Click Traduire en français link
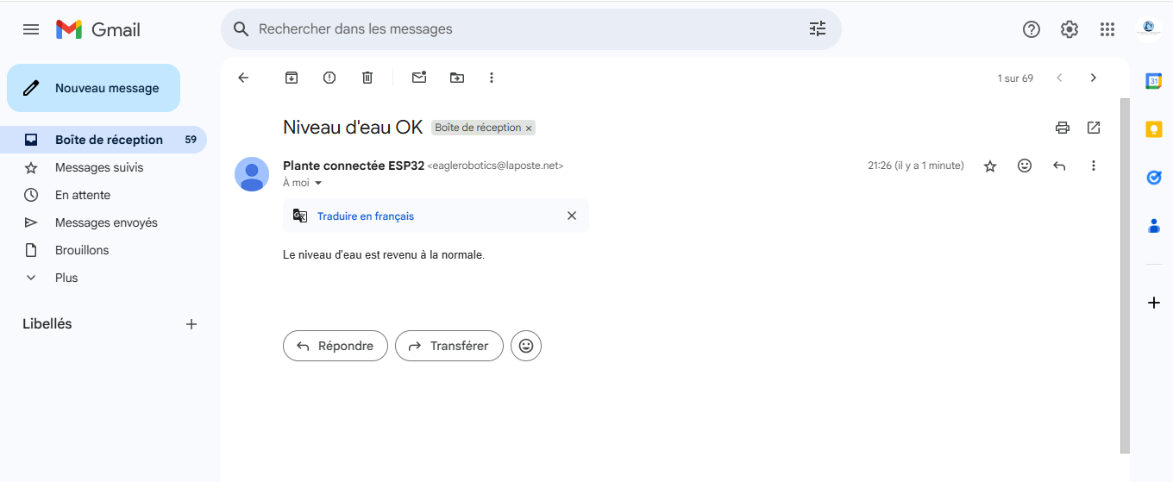The width and height of the screenshot is (1173, 482). click(x=366, y=216)
